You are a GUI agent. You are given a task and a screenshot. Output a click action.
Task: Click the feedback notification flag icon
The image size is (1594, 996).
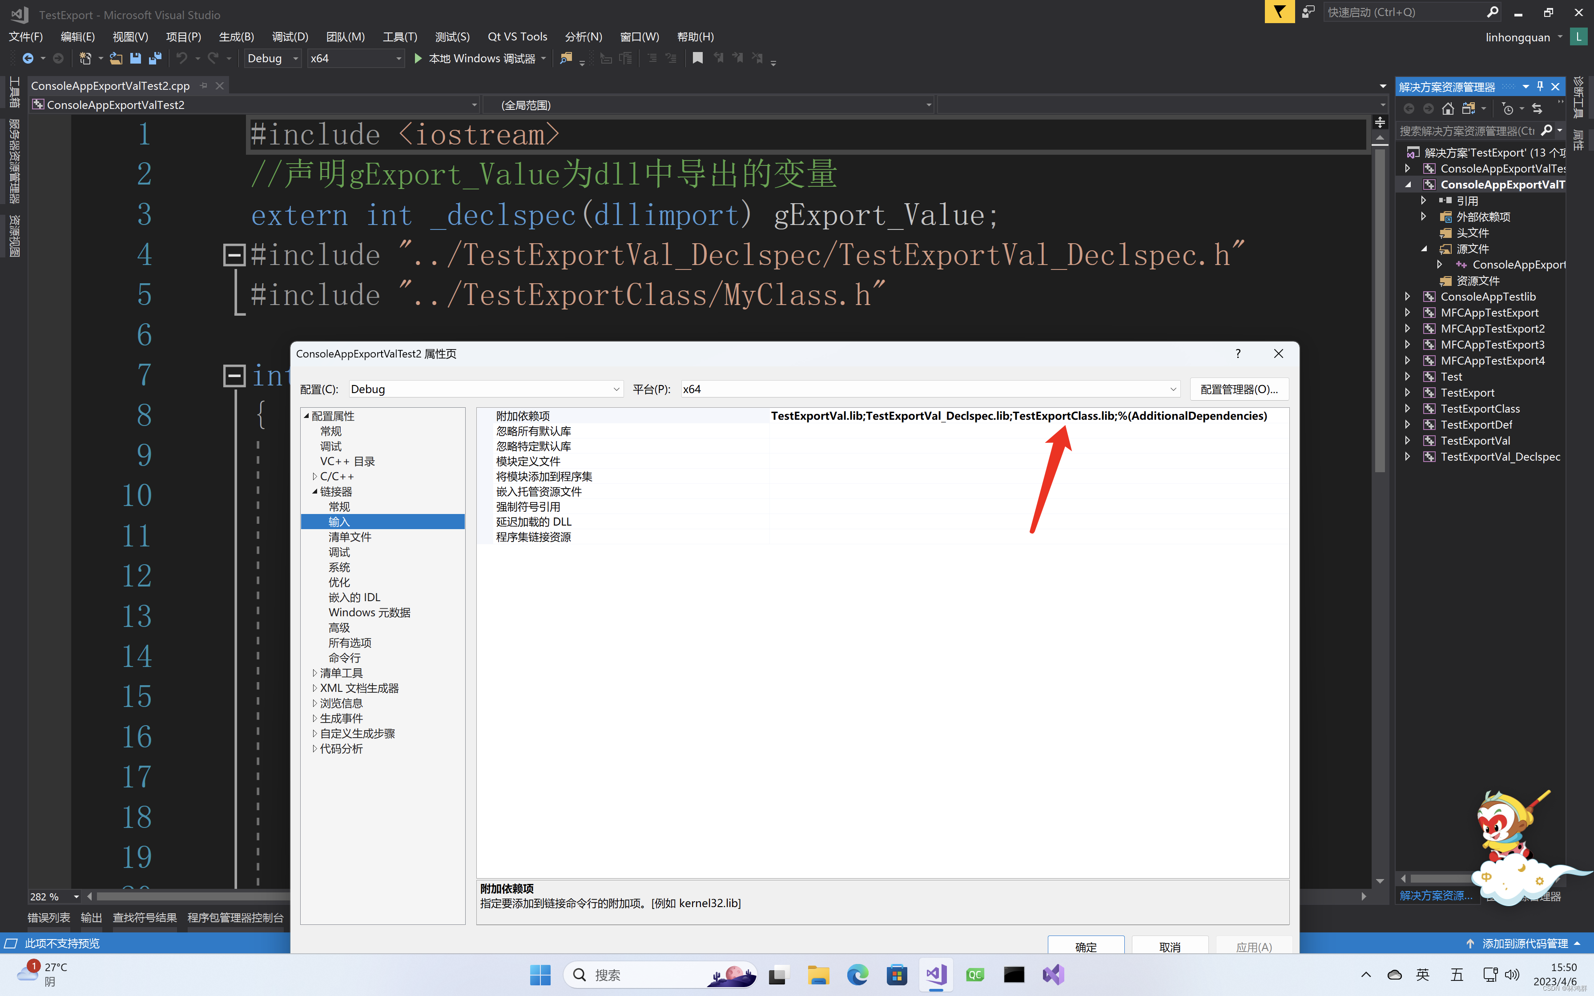pos(1279,12)
